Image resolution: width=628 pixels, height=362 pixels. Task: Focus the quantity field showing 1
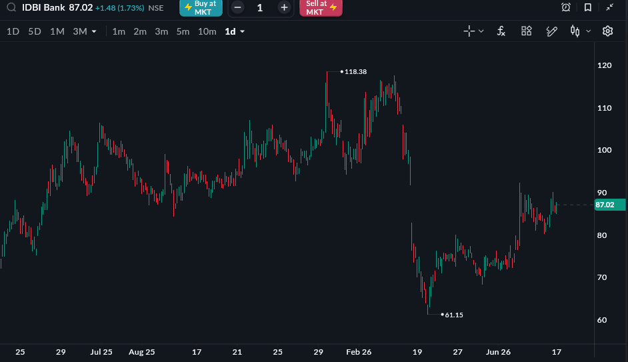point(260,7)
